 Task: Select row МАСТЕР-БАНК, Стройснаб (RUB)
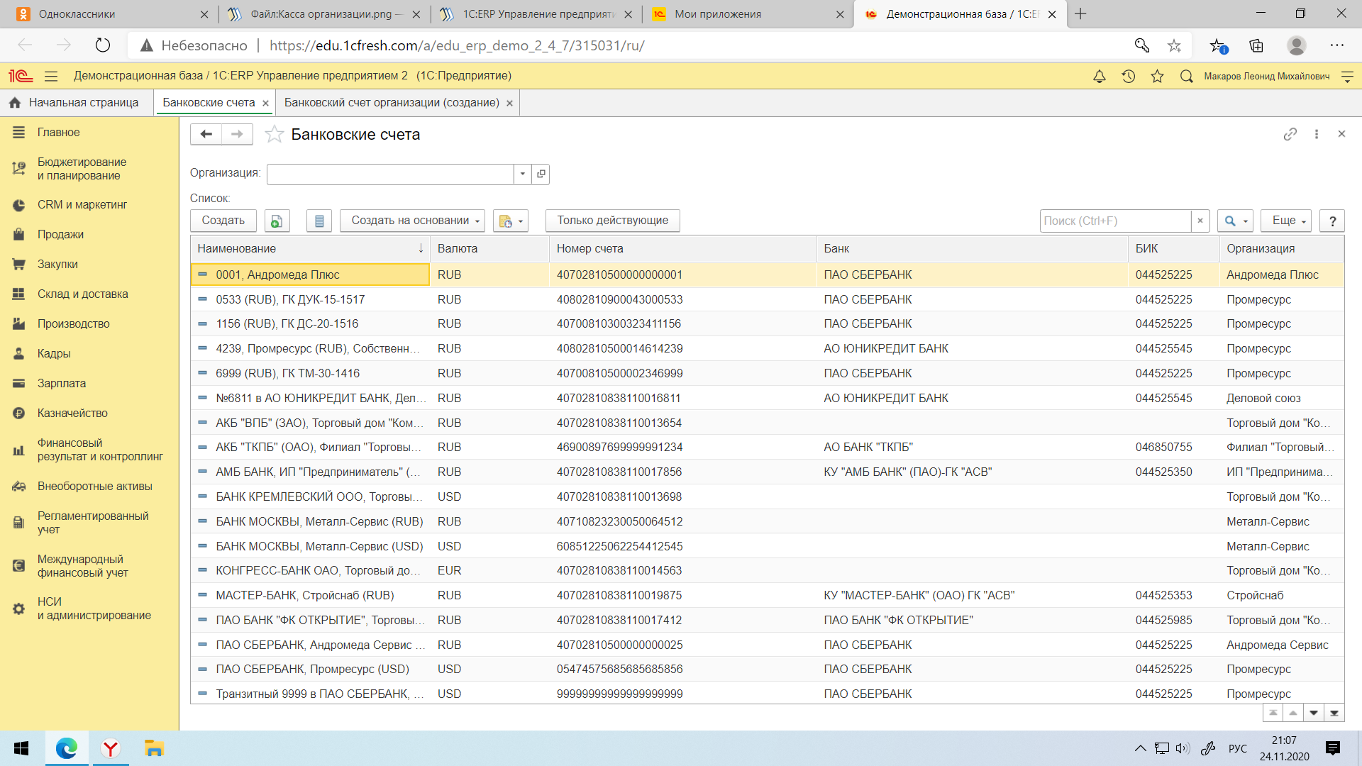[x=767, y=595]
